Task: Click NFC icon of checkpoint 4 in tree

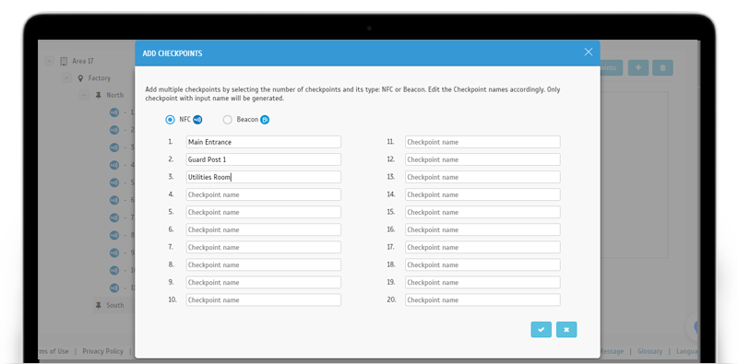Action: 113,165
